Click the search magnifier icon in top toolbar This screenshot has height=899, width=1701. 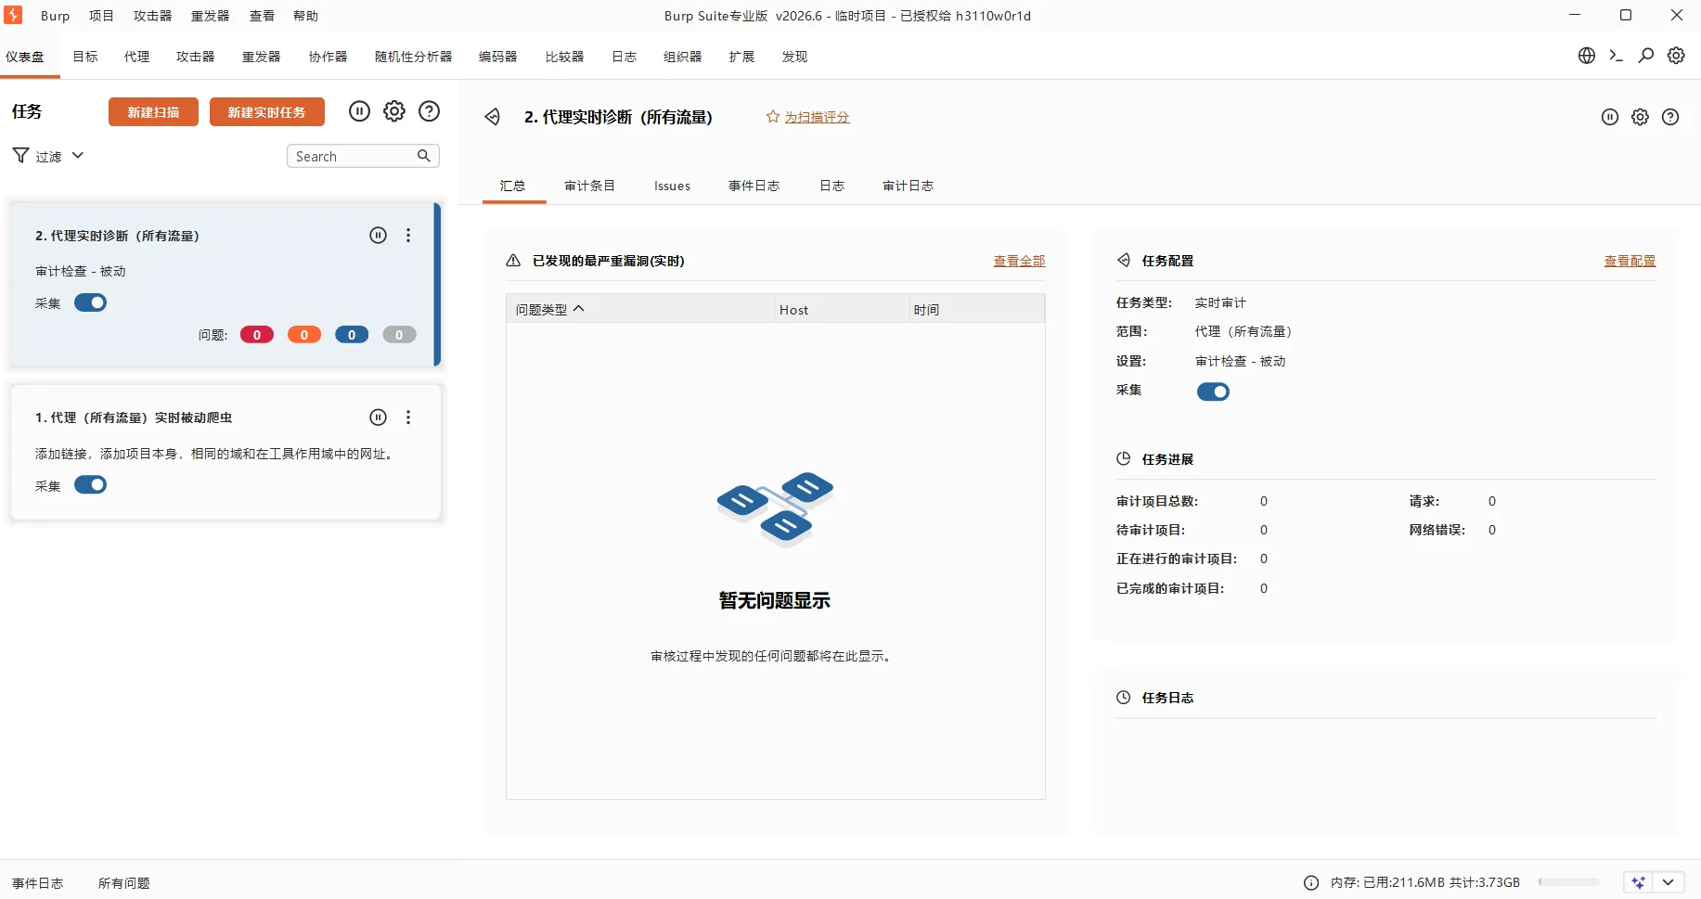click(x=1646, y=56)
